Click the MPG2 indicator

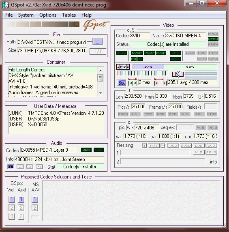[213, 34]
